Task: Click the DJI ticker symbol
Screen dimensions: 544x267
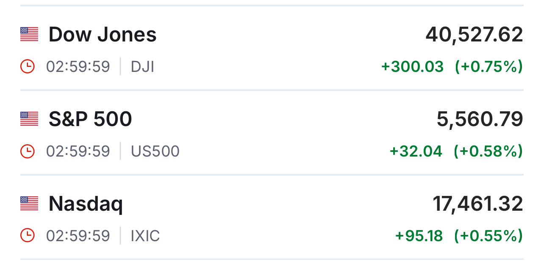Action: tap(142, 66)
